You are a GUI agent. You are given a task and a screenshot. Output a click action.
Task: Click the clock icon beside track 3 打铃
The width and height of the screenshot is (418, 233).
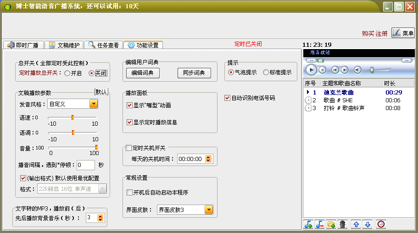[308, 108]
